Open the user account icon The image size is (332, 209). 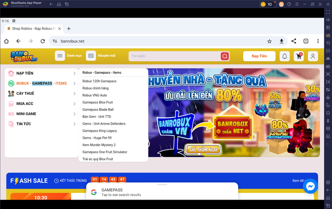pyautogui.click(x=313, y=56)
